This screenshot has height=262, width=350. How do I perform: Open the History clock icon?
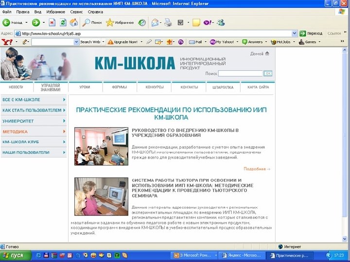[x=142, y=22]
